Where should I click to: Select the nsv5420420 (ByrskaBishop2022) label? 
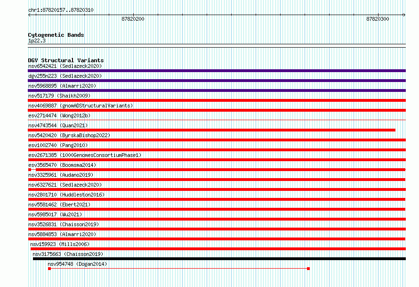(69, 135)
